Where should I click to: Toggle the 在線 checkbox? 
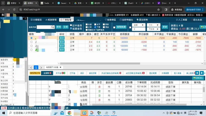tap(87, 24)
